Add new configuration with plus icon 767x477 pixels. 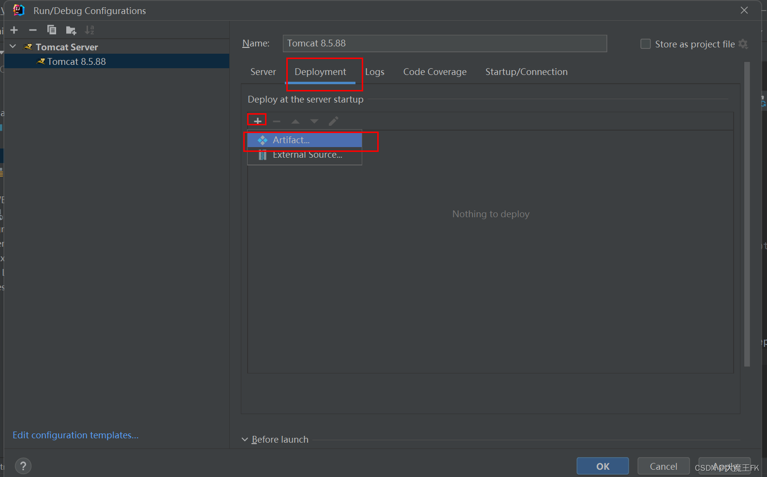(x=14, y=30)
